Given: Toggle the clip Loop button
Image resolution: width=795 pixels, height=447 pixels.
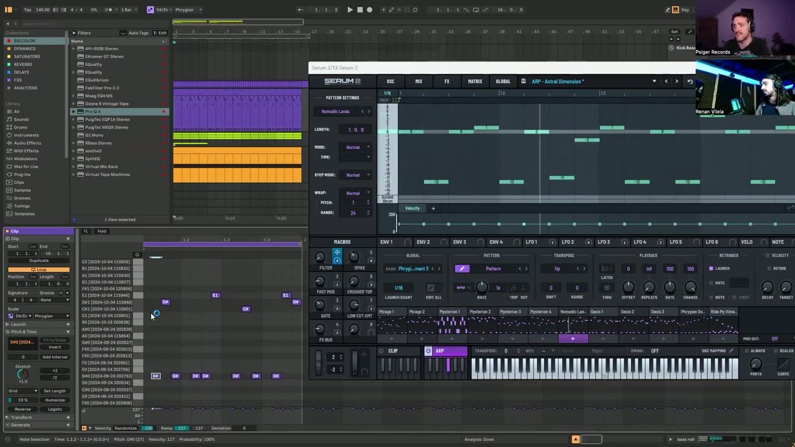Looking at the screenshot, I should [x=39, y=269].
